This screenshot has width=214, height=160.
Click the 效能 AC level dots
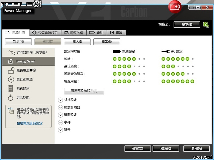[x=178, y=59]
